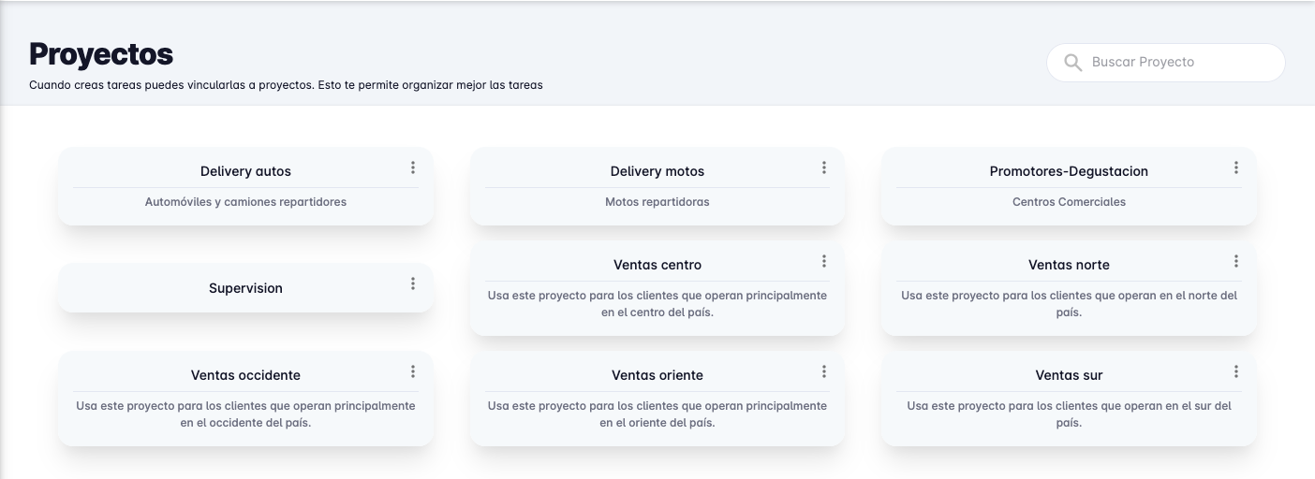Select the Delivery motos project title
Screen dimensions: 1315x479
click(x=657, y=171)
